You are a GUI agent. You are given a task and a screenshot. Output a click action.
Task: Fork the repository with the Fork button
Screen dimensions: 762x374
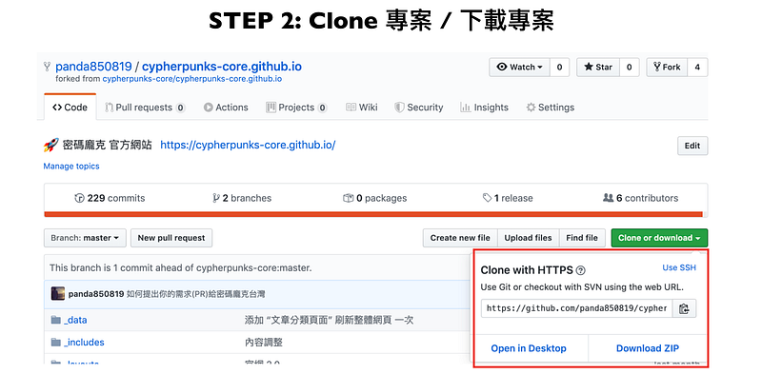pos(667,67)
